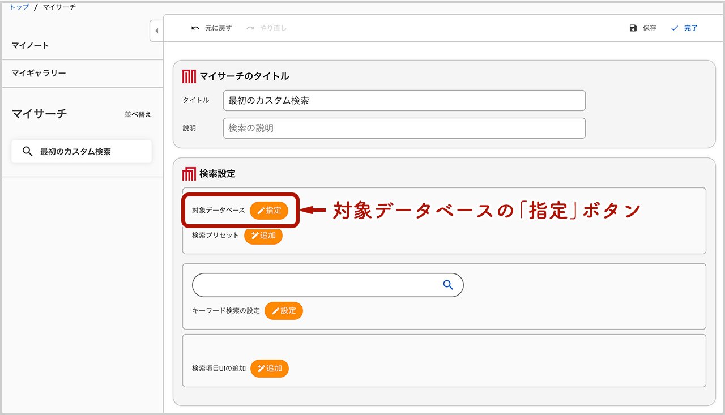The width and height of the screenshot is (725, 415).
Task: Follow the トップ breadcrumb link
Action: 19,7
